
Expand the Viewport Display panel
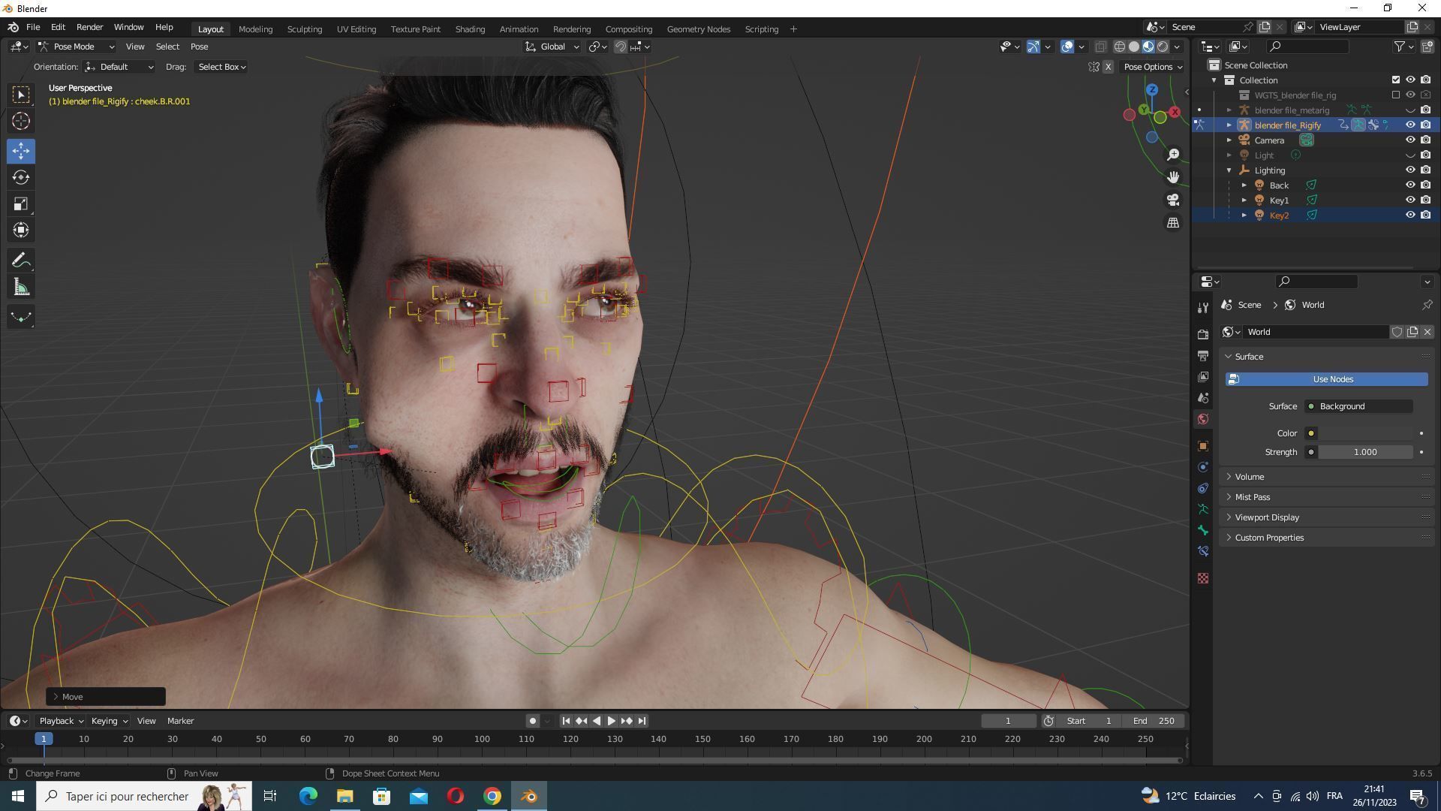[x=1267, y=517]
